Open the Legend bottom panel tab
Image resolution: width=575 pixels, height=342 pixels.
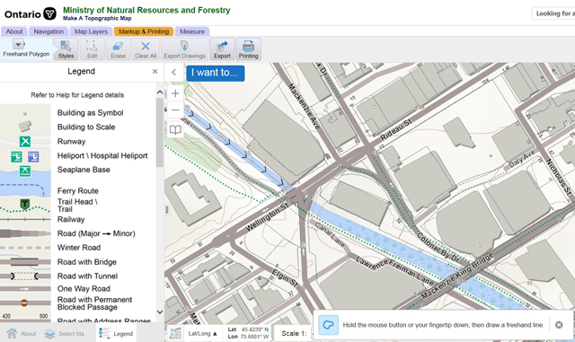pyautogui.click(x=116, y=334)
